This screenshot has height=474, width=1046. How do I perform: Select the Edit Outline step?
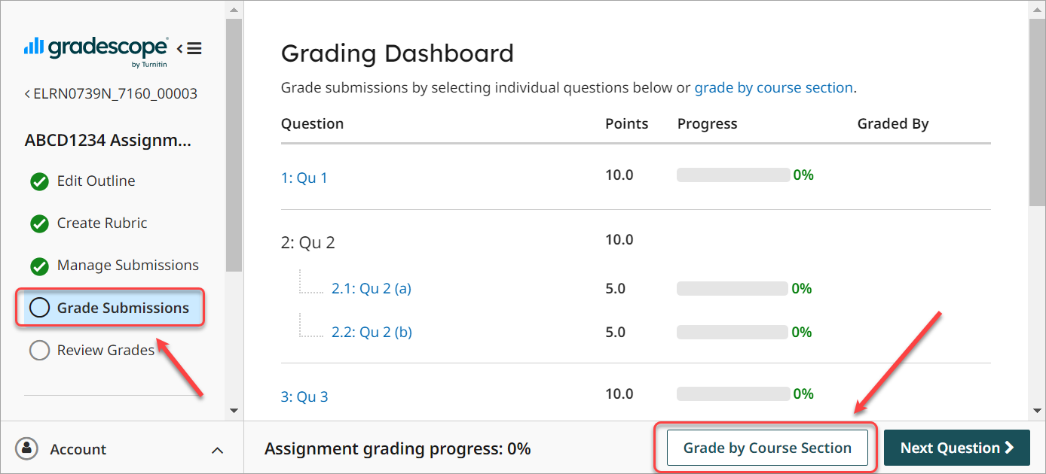point(96,181)
